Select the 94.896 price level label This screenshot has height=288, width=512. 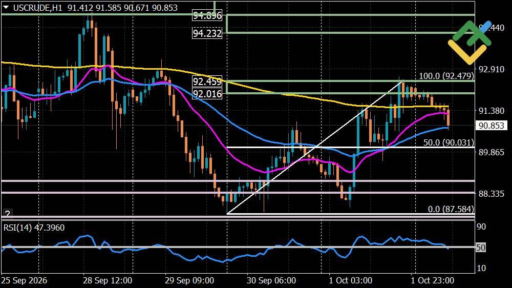tap(207, 15)
